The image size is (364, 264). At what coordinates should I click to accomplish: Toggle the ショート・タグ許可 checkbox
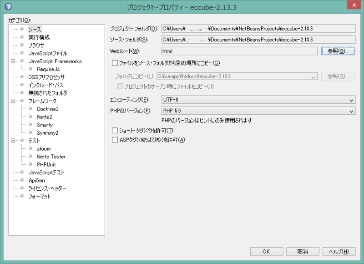click(115, 131)
